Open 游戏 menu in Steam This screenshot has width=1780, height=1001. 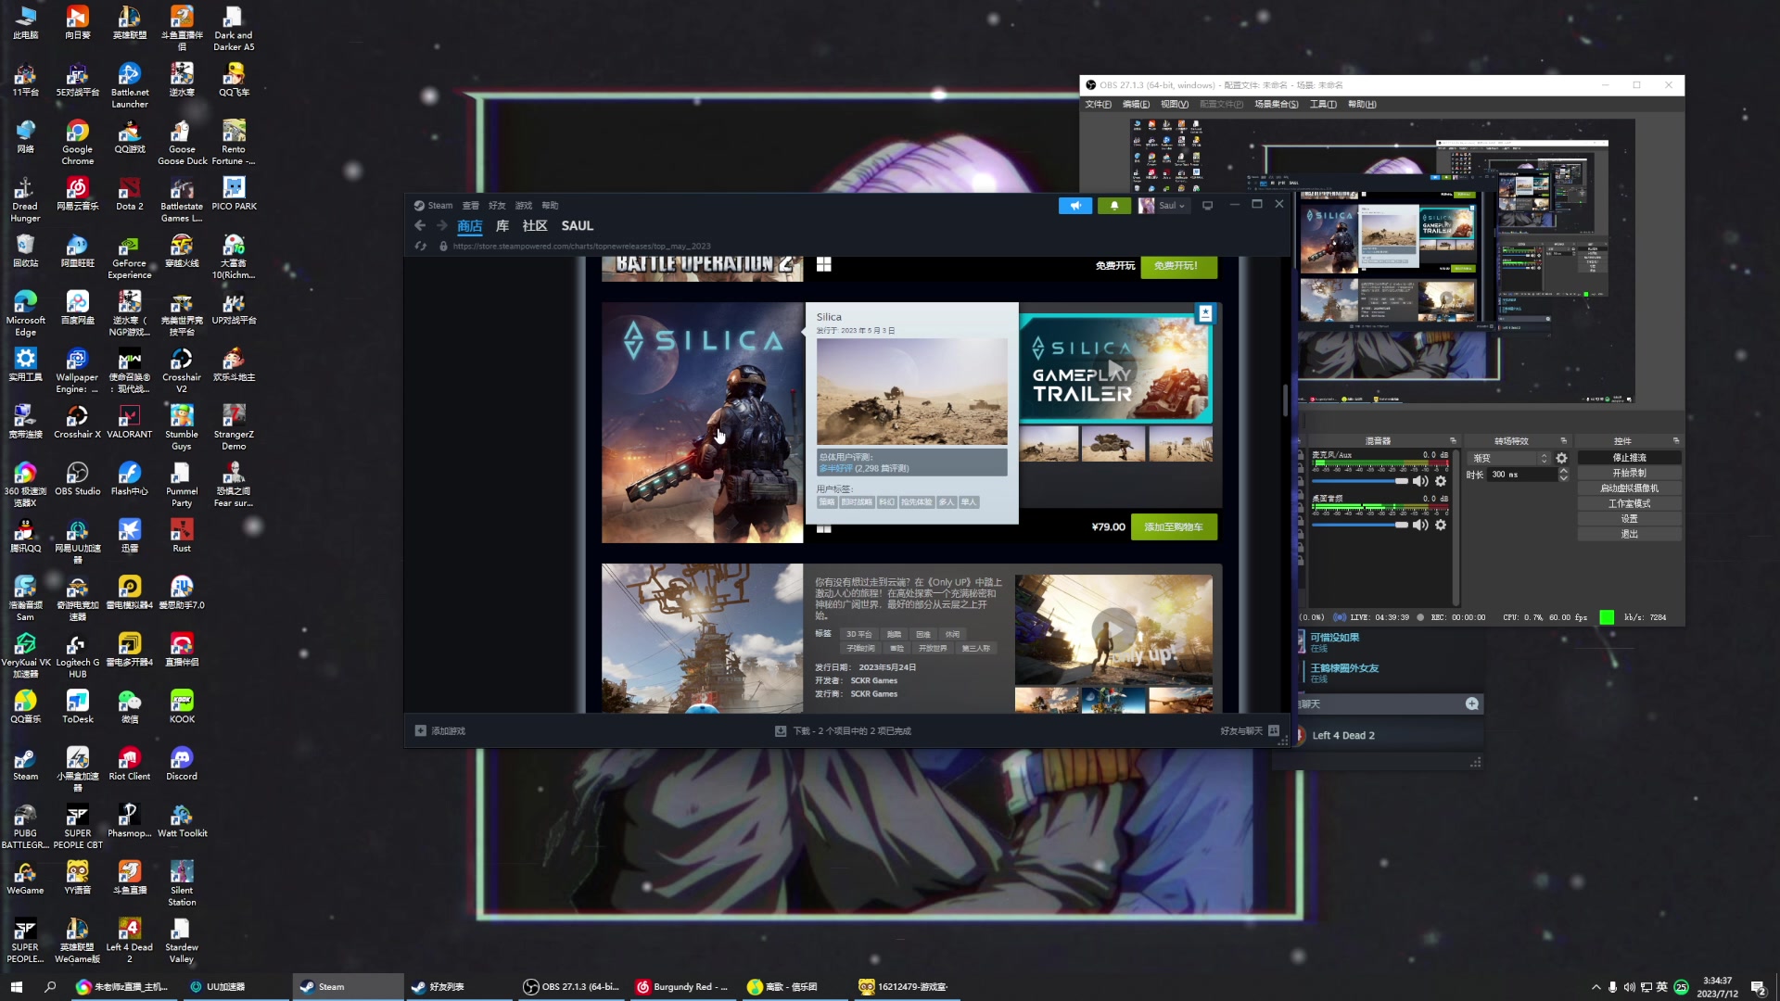(x=524, y=206)
